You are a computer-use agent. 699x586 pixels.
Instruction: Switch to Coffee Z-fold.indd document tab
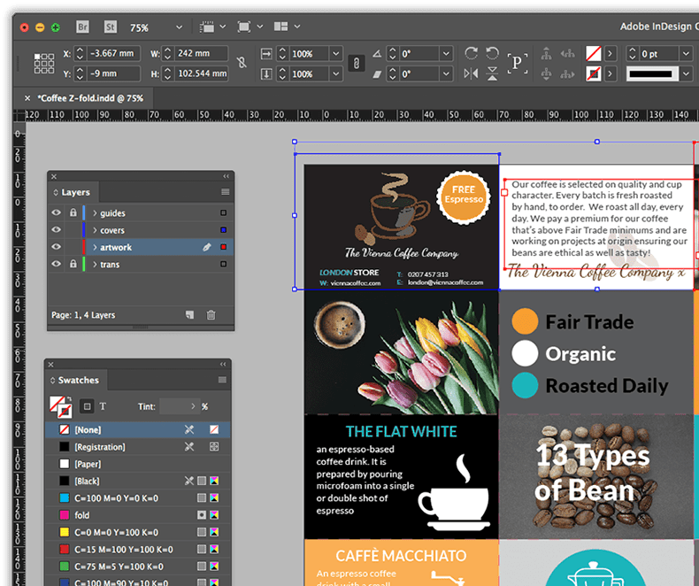pos(90,98)
